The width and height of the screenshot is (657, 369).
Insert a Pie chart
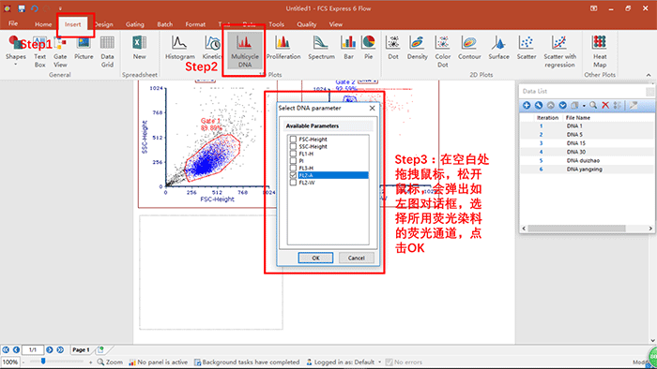click(368, 48)
